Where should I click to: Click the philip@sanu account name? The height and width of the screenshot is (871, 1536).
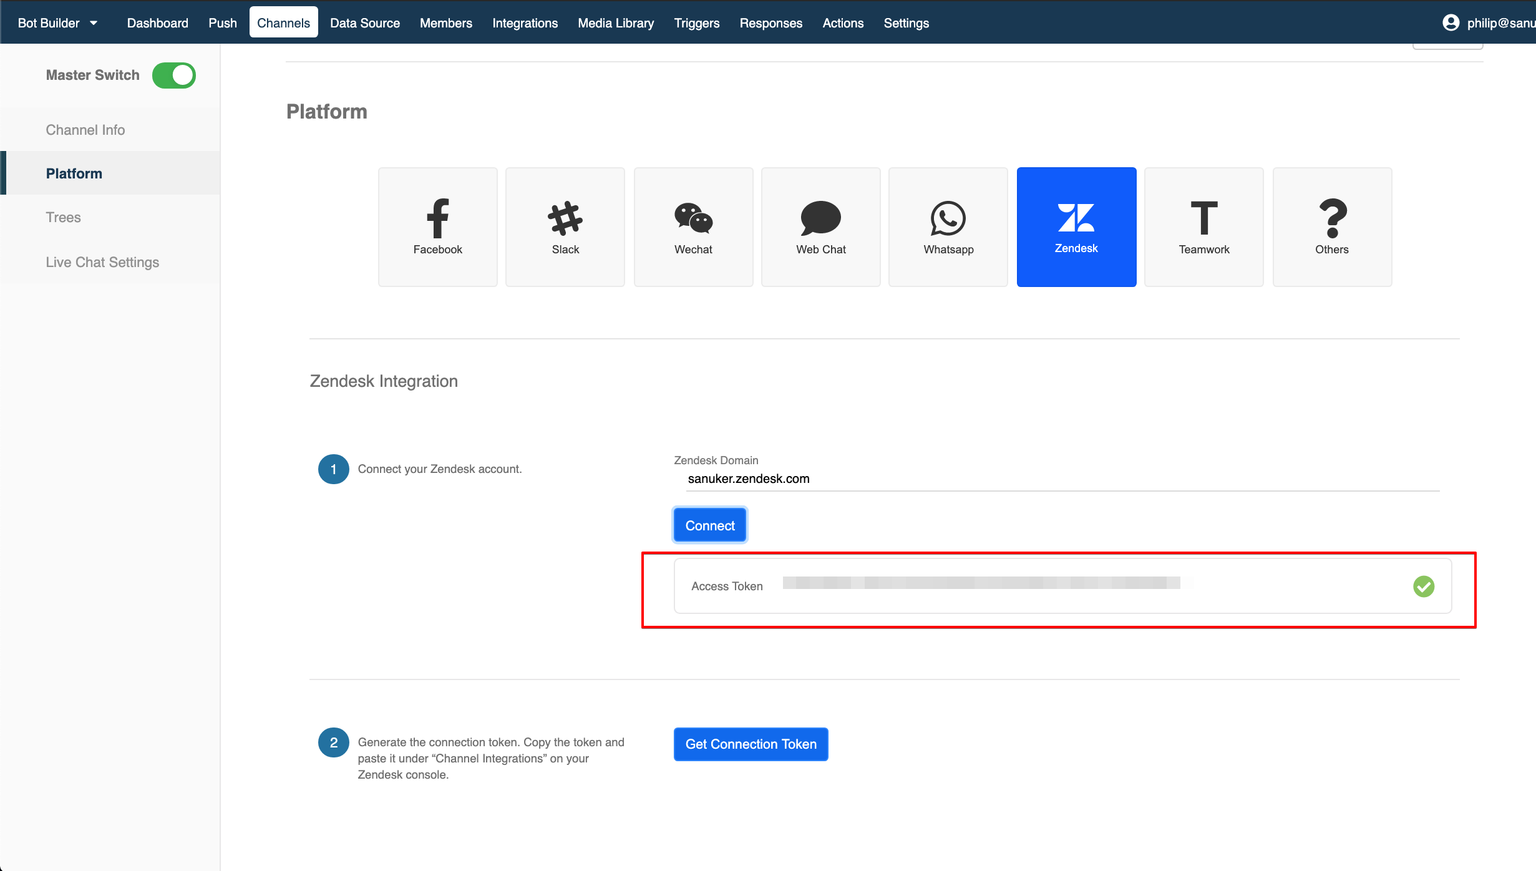tap(1501, 23)
